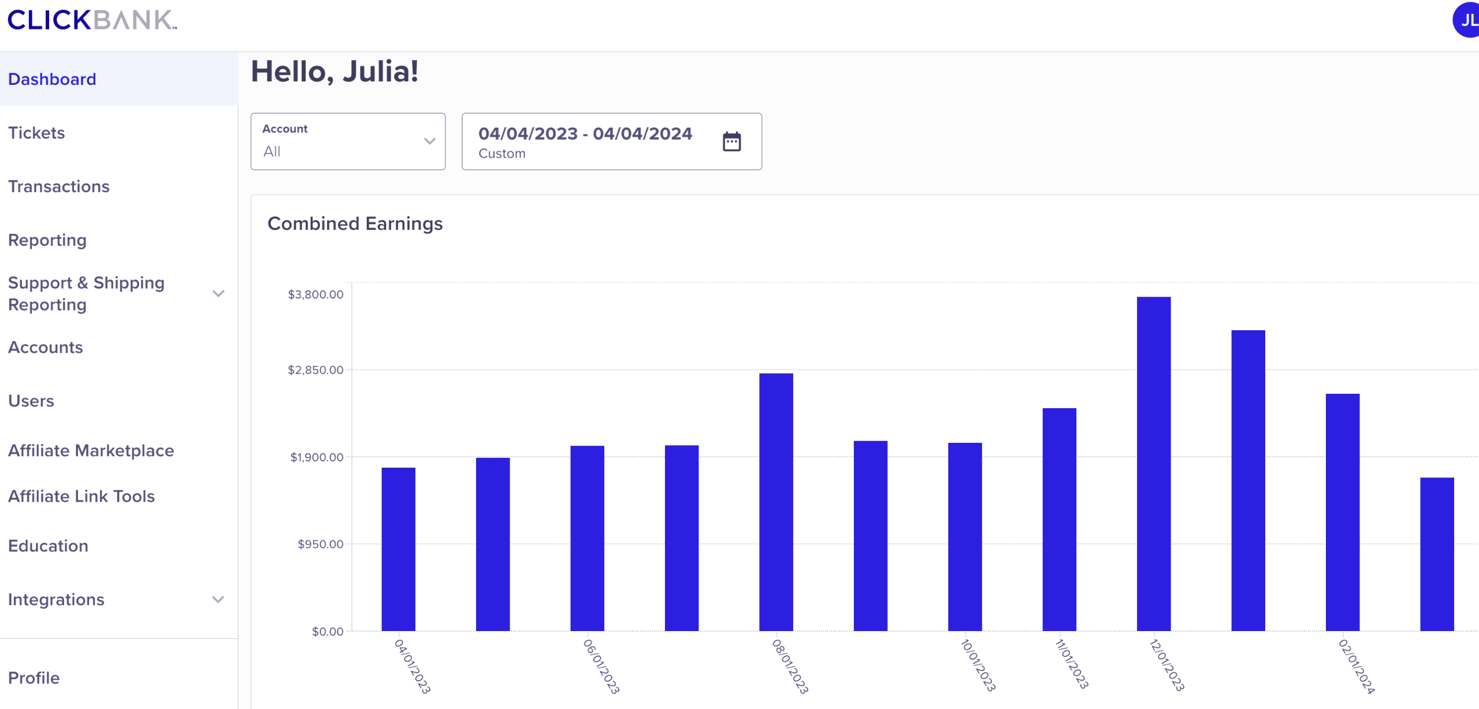Viewport: 1479px width, 709px height.
Task: Go to the Dashboard page
Action: [x=52, y=79]
